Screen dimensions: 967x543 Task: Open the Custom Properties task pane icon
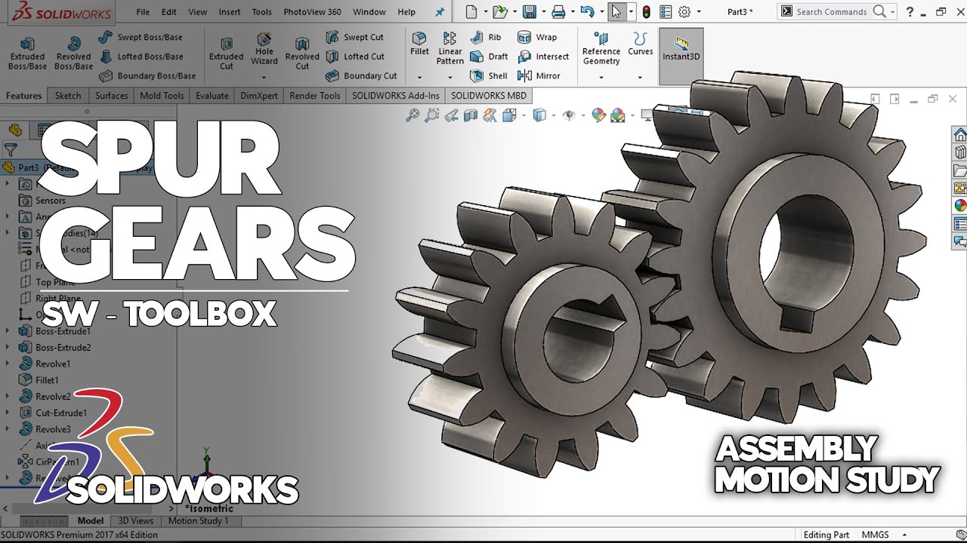pyautogui.click(x=960, y=224)
